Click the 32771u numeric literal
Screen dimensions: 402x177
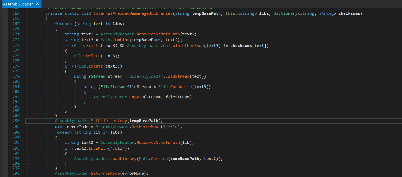170,127
